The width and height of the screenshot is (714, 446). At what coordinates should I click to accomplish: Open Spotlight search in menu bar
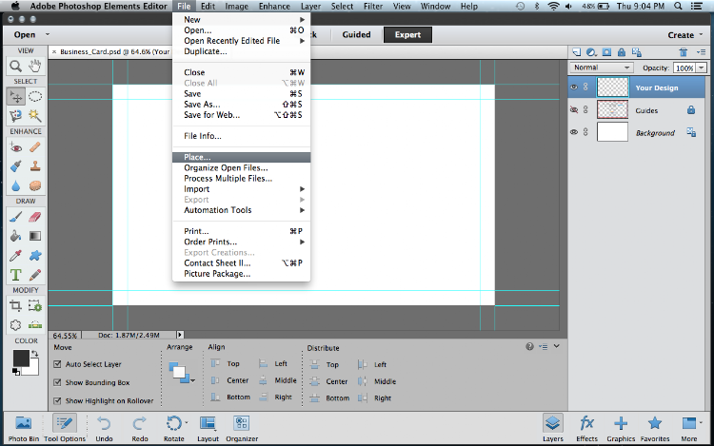coord(678,6)
